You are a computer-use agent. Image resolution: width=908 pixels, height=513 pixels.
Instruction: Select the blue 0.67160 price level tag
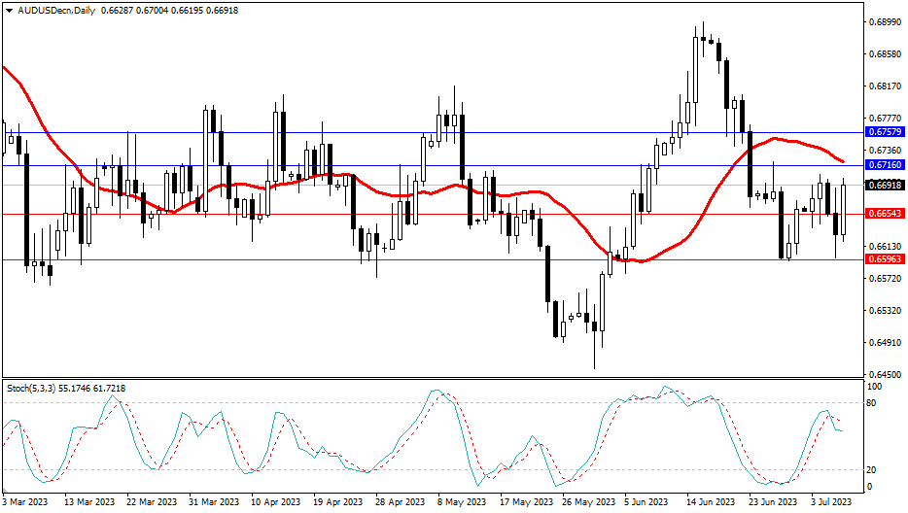tap(884, 166)
